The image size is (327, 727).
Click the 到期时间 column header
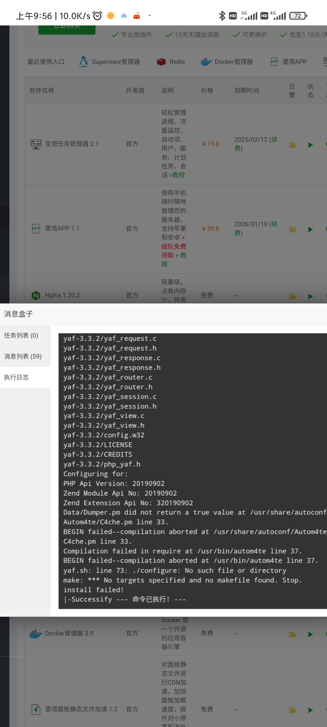pyautogui.click(x=247, y=91)
